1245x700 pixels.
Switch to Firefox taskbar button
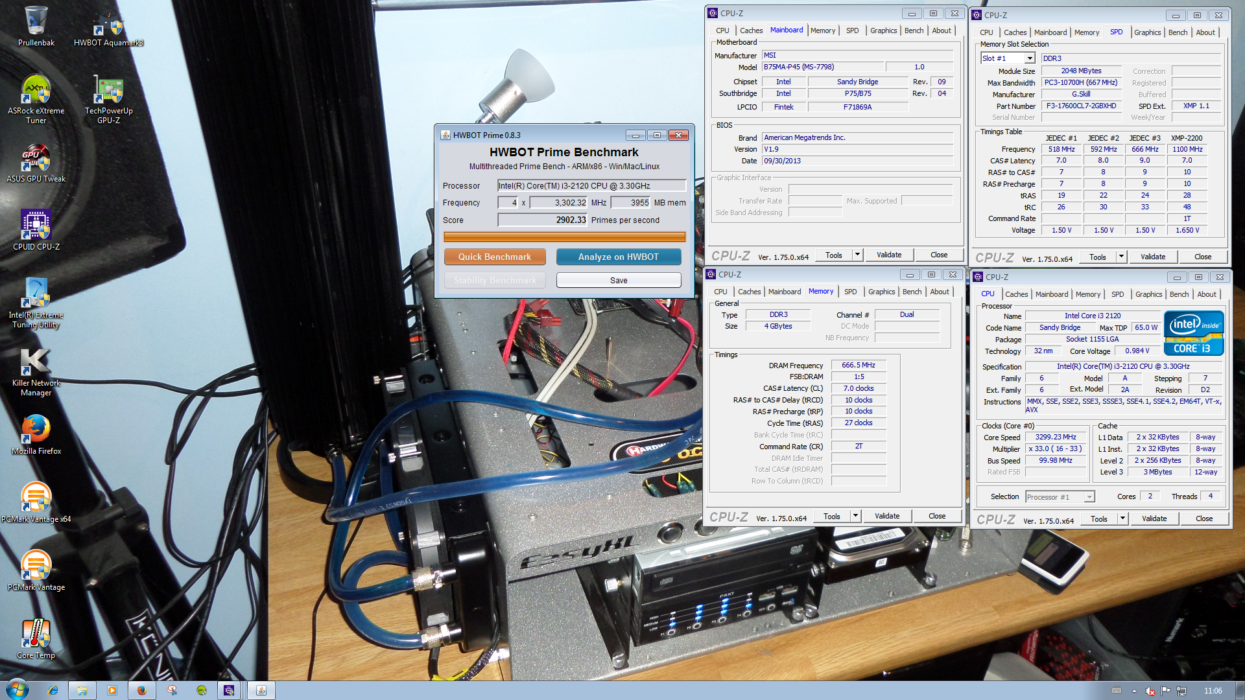pyautogui.click(x=142, y=690)
